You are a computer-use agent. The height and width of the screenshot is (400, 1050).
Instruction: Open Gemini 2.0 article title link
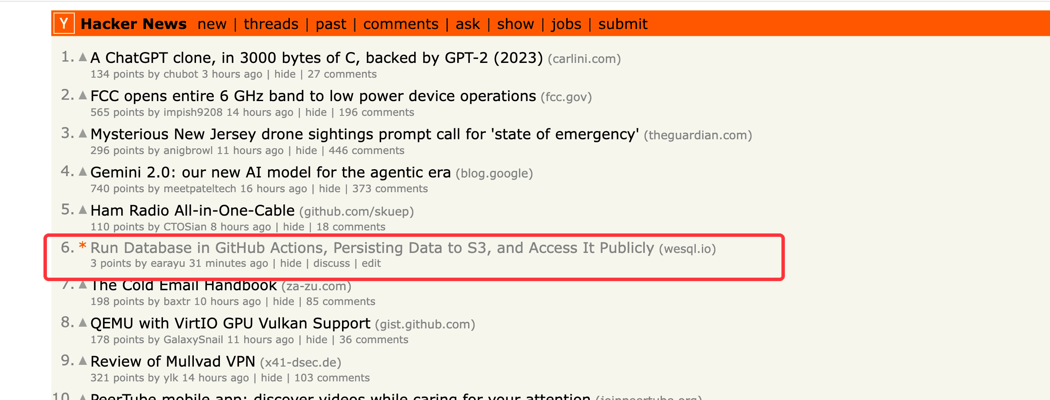[270, 172]
